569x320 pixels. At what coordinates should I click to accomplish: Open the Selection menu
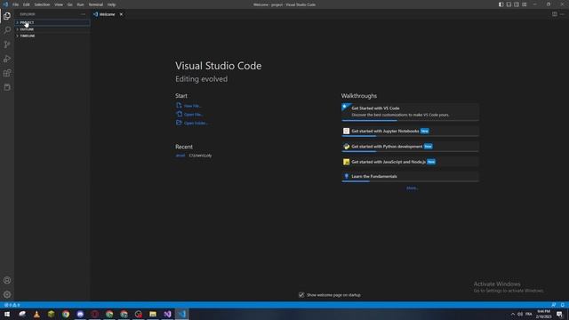[x=42, y=4]
